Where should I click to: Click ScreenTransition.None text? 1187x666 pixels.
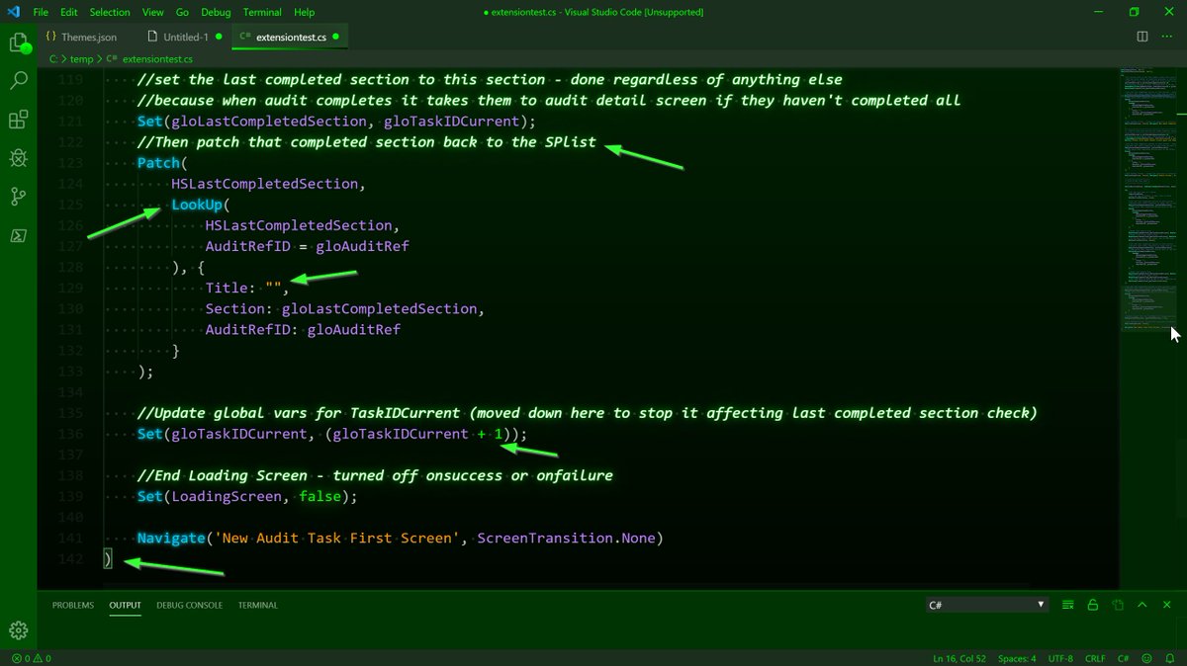(566, 538)
